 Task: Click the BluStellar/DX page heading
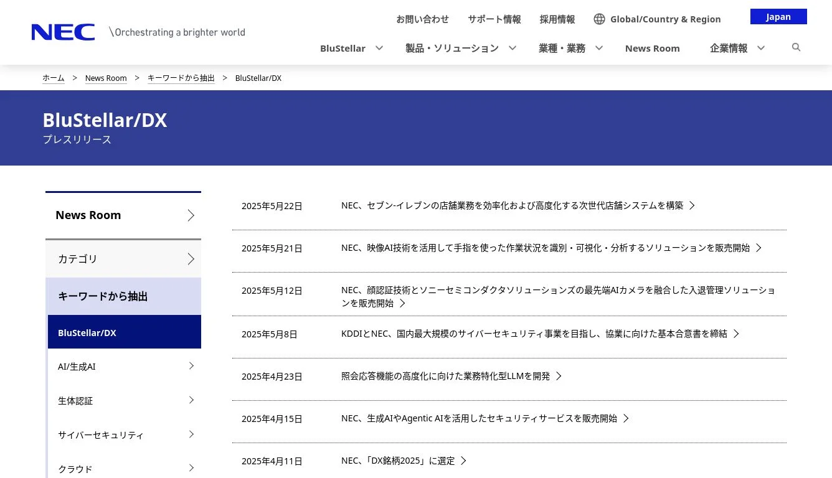[x=105, y=120]
